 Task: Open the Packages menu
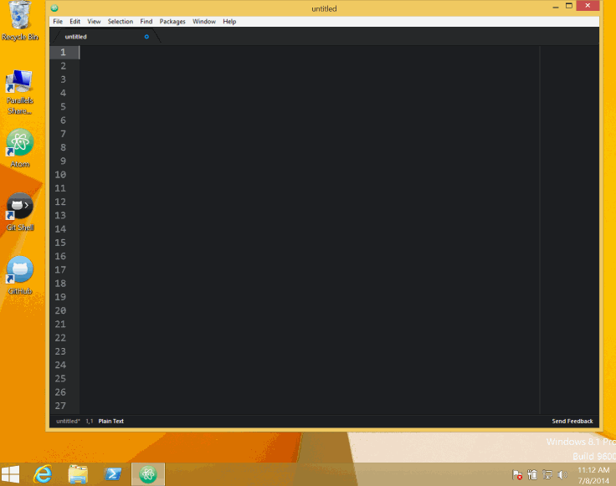coord(172,22)
